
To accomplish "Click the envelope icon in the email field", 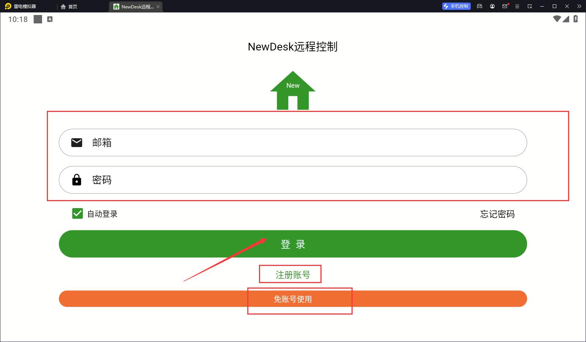I will 76,142.
